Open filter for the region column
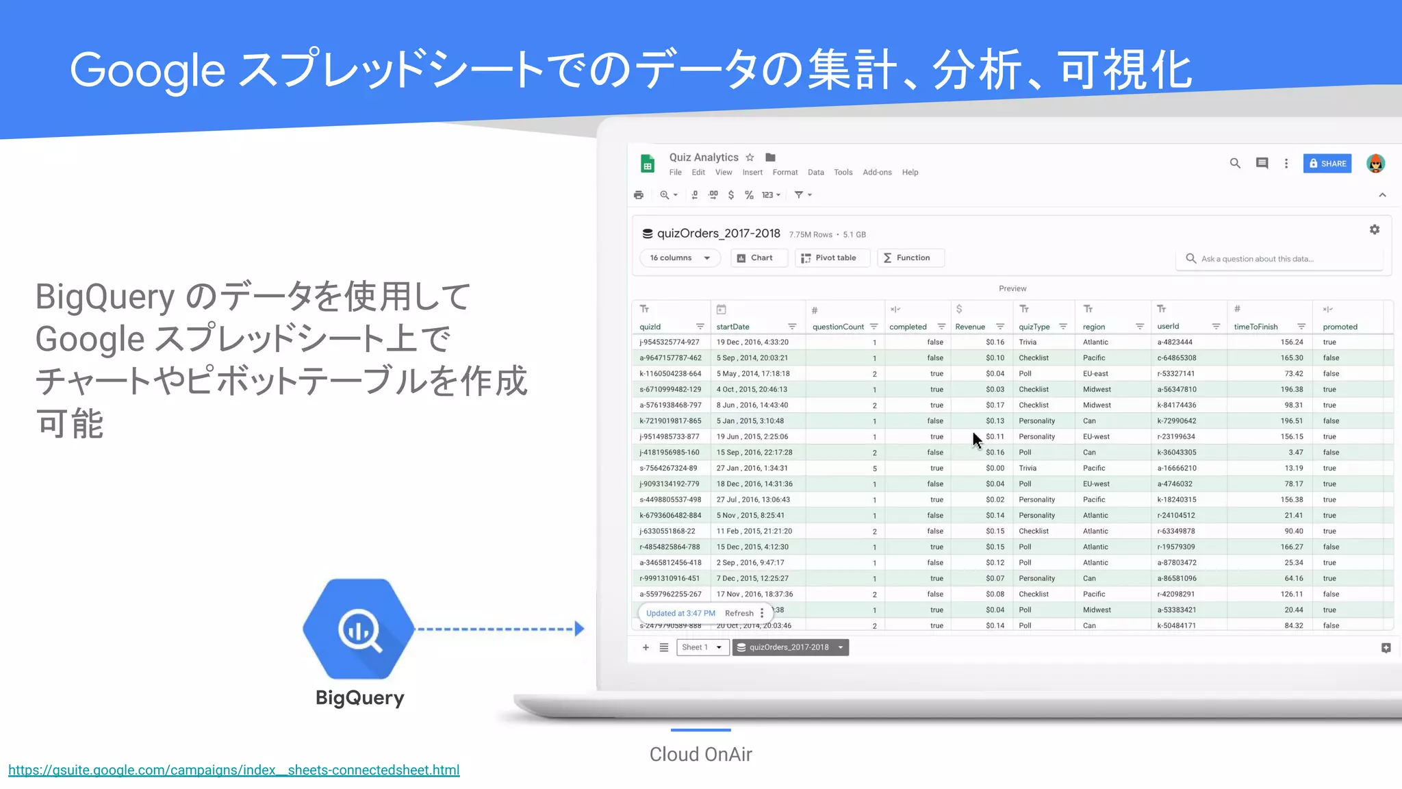Image resolution: width=1402 pixels, height=789 pixels. pos(1140,327)
